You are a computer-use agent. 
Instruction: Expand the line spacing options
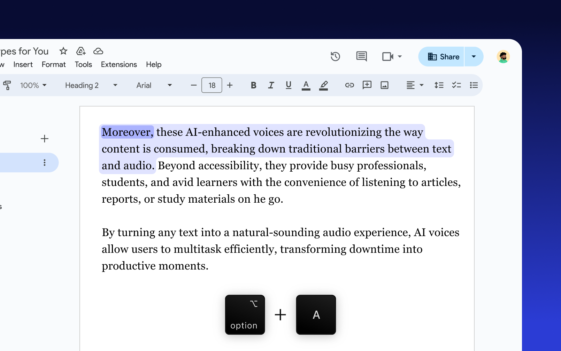coord(439,85)
